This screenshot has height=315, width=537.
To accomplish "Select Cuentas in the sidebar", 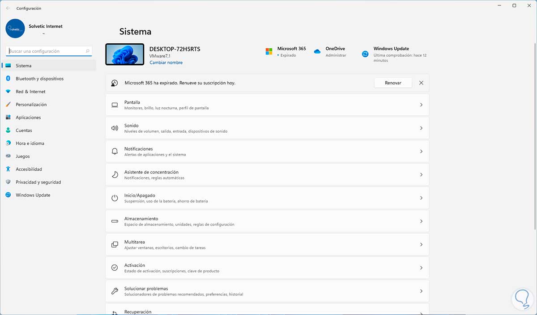I will point(24,130).
